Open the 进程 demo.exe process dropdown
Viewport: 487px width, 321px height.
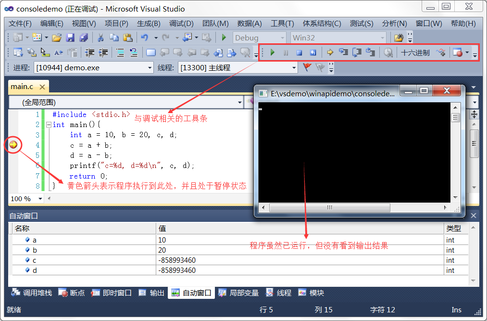pyautogui.click(x=149, y=68)
